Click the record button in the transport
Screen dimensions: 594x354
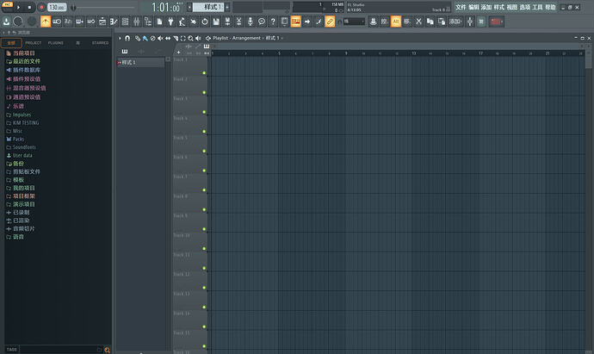pos(41,7)
